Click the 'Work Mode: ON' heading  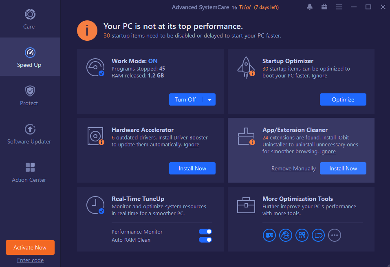(134, 61)
